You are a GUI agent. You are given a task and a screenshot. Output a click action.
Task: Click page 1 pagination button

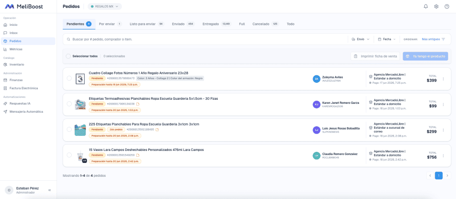(x=439, y=175)
